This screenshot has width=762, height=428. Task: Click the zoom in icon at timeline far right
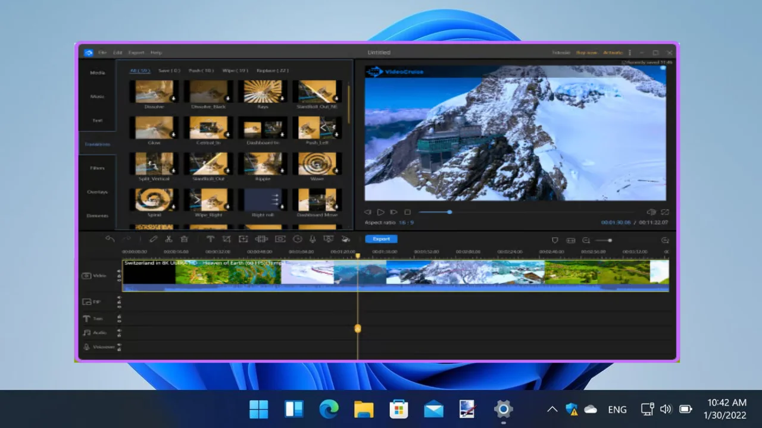click(665, 240)
